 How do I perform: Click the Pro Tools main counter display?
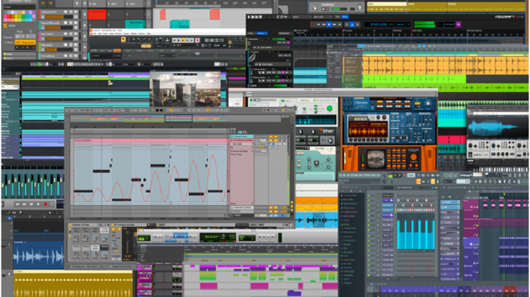[x=217, y=237]
